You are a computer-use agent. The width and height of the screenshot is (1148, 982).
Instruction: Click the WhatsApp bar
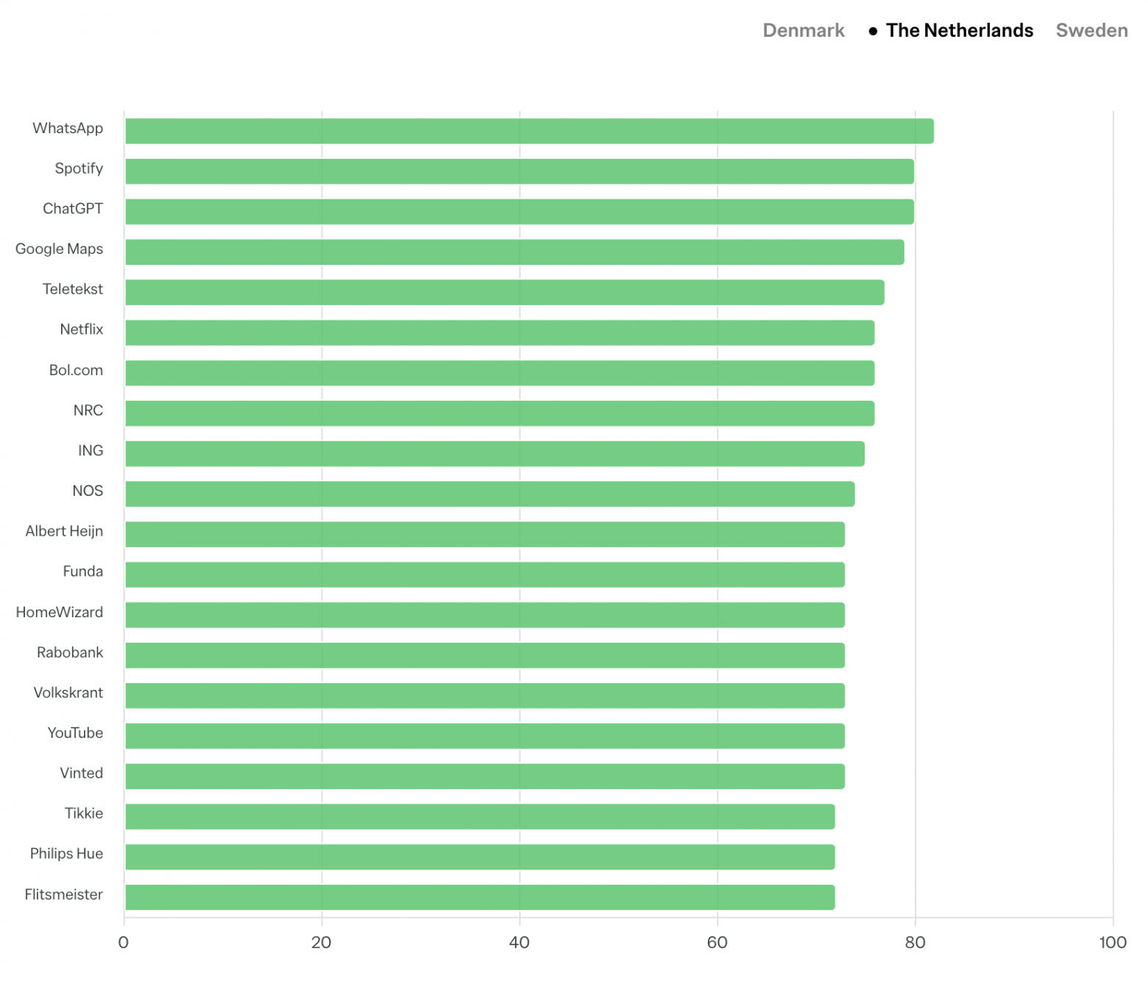click(529, 131)
